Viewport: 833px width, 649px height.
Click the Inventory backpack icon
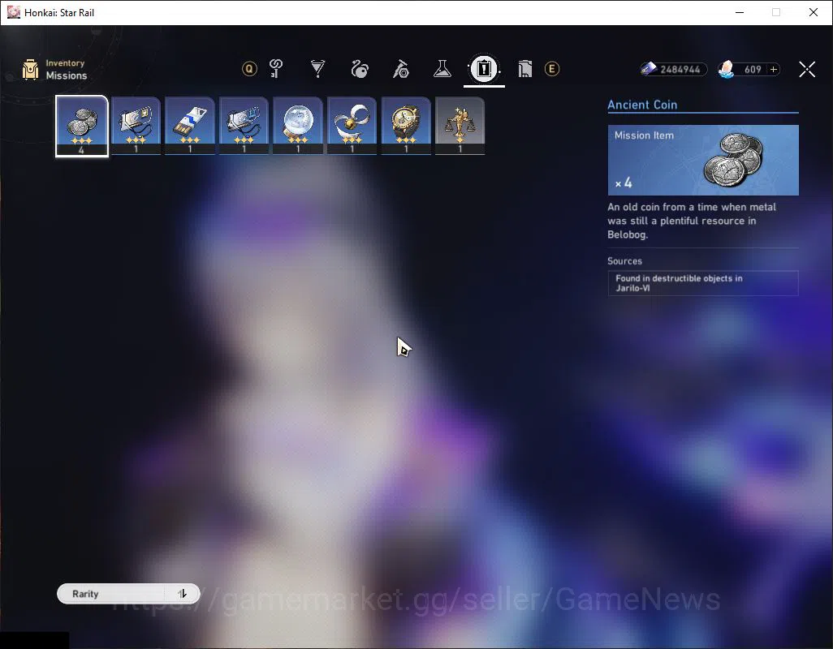click(x=31, y=70)
